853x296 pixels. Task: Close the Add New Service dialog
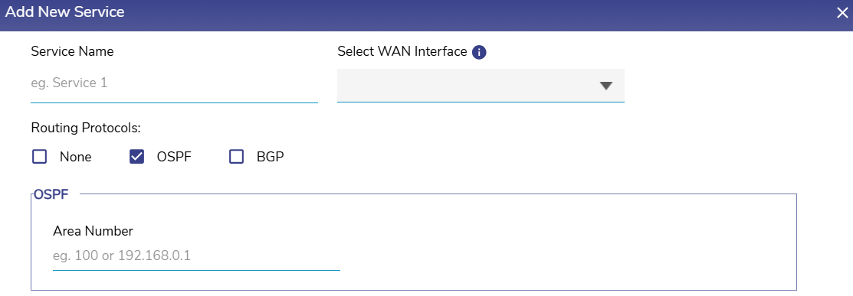coord(842,13)
